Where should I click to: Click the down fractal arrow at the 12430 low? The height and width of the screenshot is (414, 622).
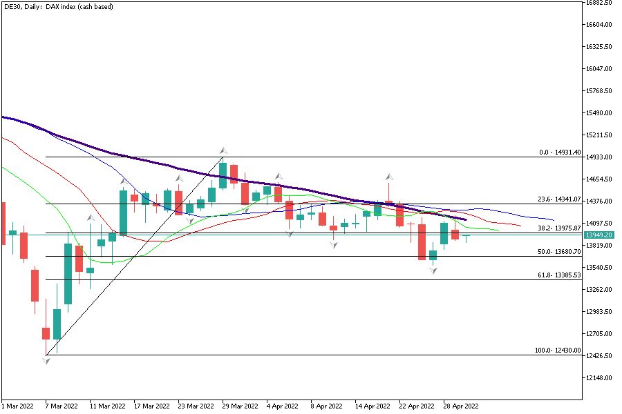46,361
